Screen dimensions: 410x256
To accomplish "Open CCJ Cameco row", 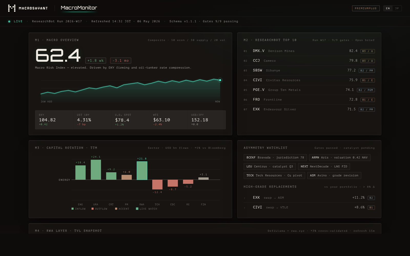I will pyautogui.click(x=309, y=61).
